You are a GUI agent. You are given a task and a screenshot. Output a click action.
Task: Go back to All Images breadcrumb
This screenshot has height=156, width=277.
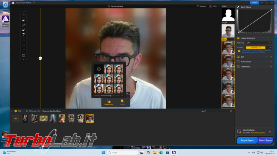(x=33, y=111)
